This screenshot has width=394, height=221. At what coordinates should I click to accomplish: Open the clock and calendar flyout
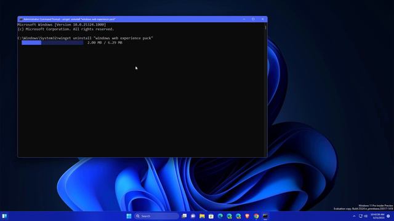pyautogui.click(x=377, y=216)
